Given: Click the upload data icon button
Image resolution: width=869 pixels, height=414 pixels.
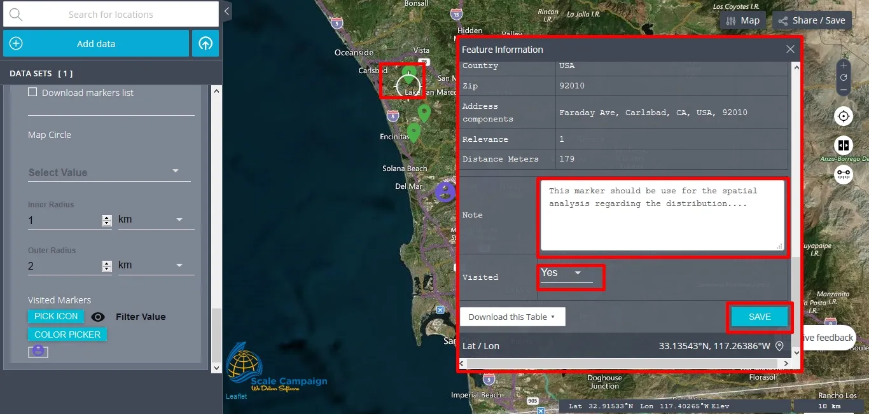Looking at the screenshot, I should click(x=205, y=44).
